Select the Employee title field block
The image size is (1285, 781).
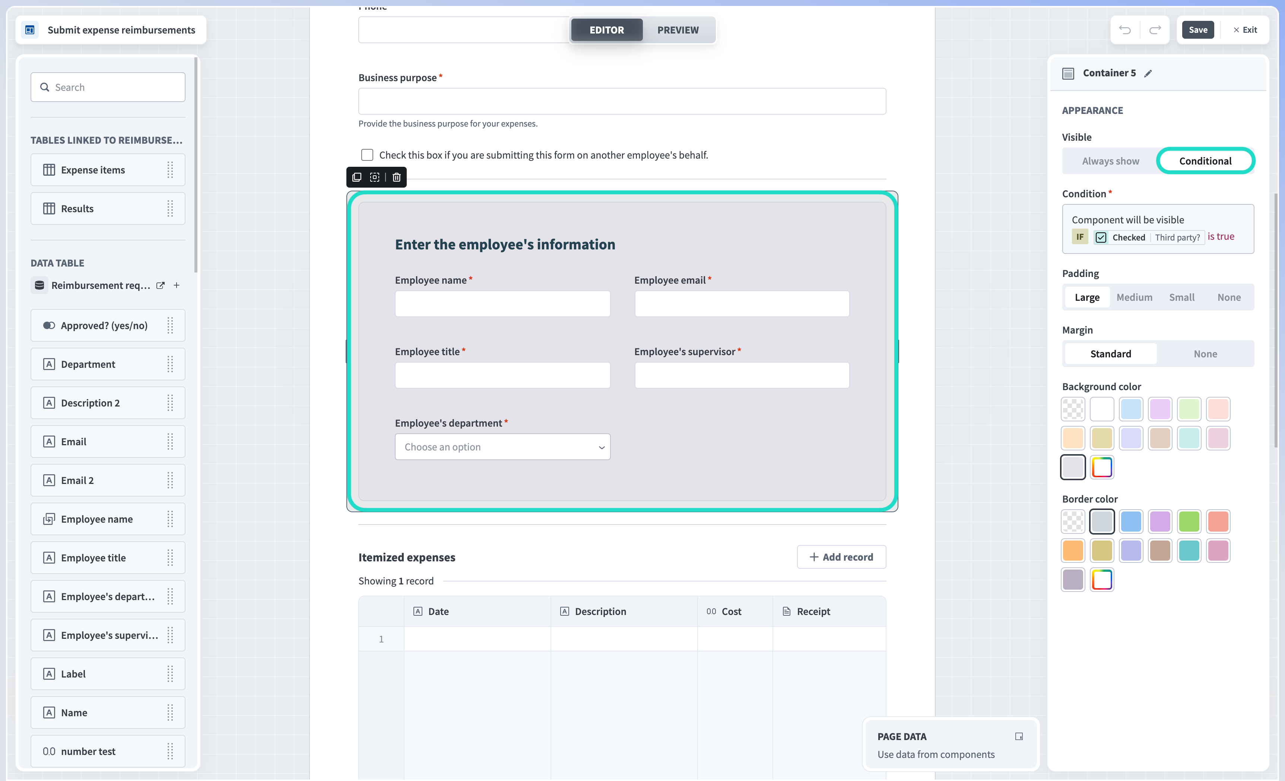108,558
